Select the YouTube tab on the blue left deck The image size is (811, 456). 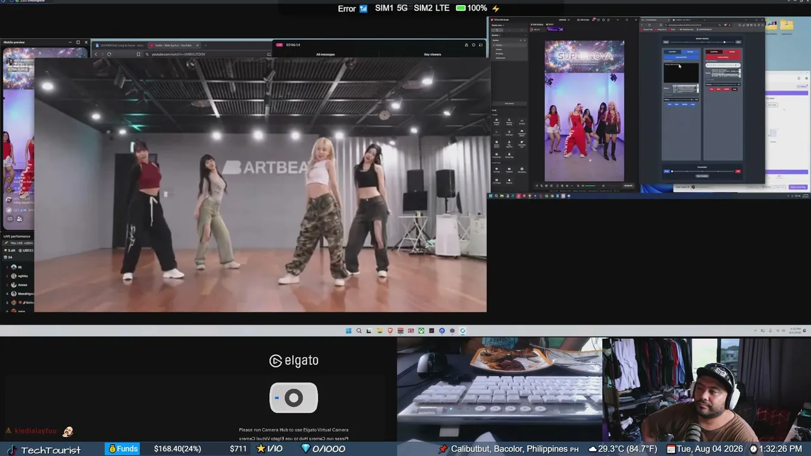click(x=690, y=51)
